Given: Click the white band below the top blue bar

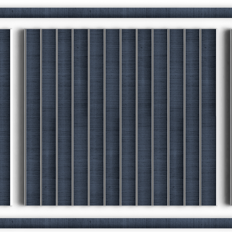Looking at the screenshot, I should [116, 24].
